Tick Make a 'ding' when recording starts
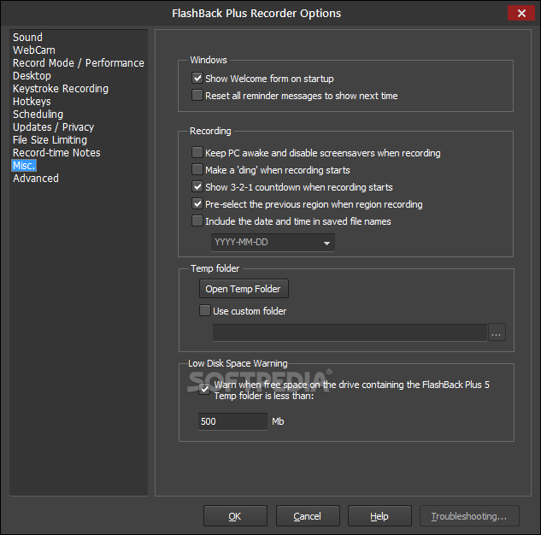Viewport: 541px width, 535px height. click(x=197, y=169)
